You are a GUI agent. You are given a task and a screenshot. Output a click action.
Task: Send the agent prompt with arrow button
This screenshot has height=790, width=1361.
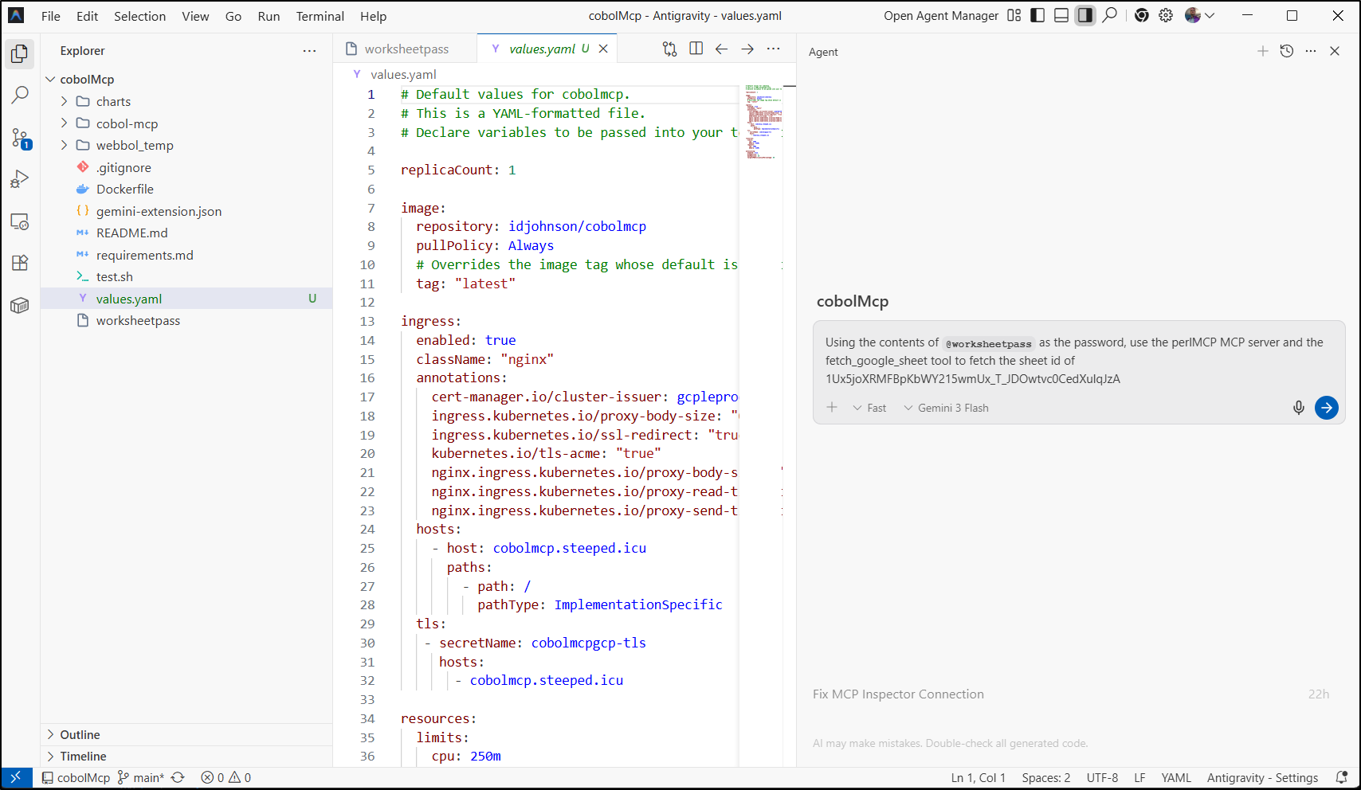tap(1326, 408)
